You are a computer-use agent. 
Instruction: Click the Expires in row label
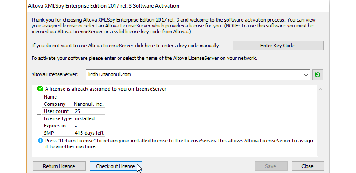58,126
